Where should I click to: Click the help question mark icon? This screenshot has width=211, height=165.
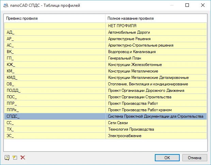(x=7, y=158)
